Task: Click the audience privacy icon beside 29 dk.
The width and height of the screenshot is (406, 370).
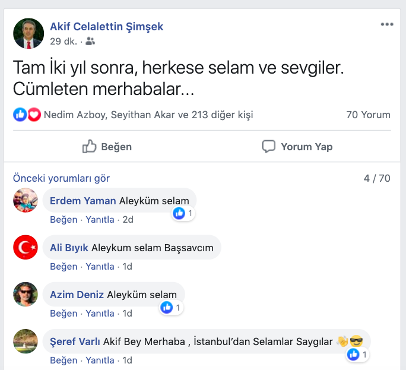Action: (90, 42)
